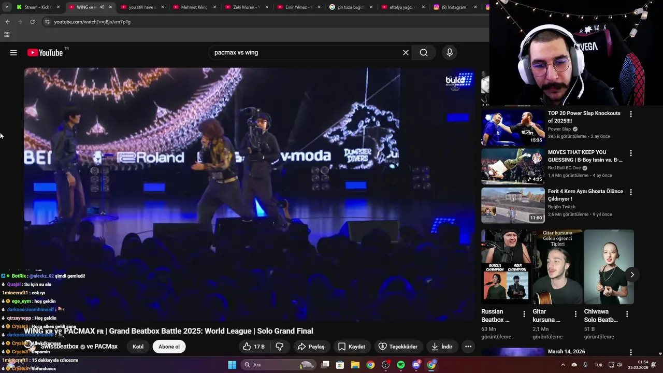This screenshot has width=663, height=373.
Task: Open the Chrome apps grid shortcut
Action: [x=7, y=35]
